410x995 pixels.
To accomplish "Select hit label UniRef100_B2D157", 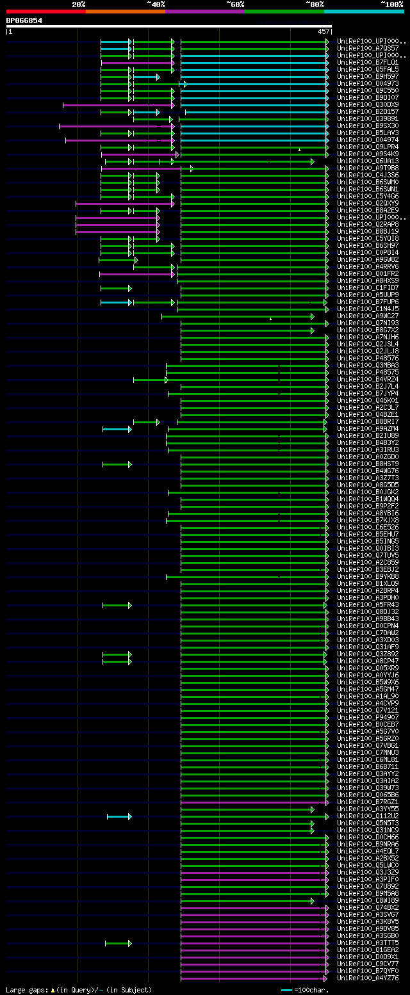I will (x=368, y=111).
